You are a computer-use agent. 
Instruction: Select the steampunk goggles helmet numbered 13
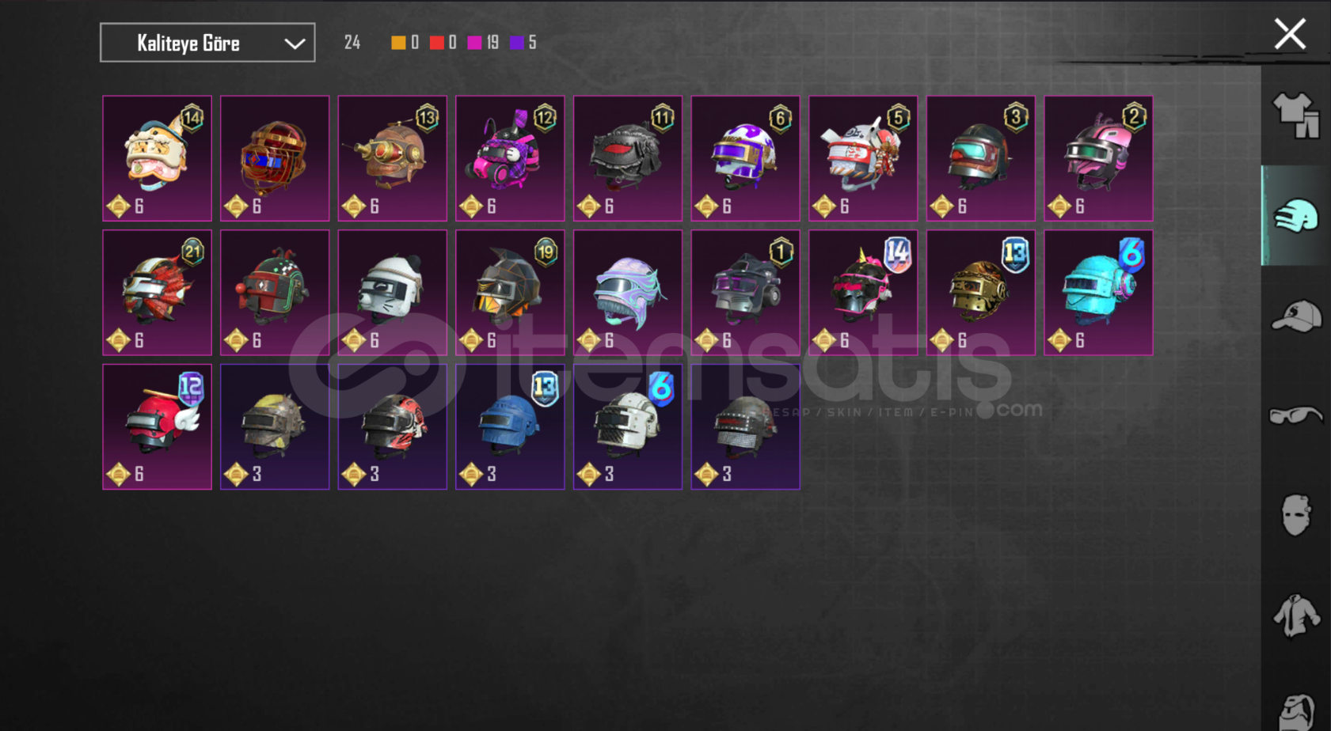392,158
